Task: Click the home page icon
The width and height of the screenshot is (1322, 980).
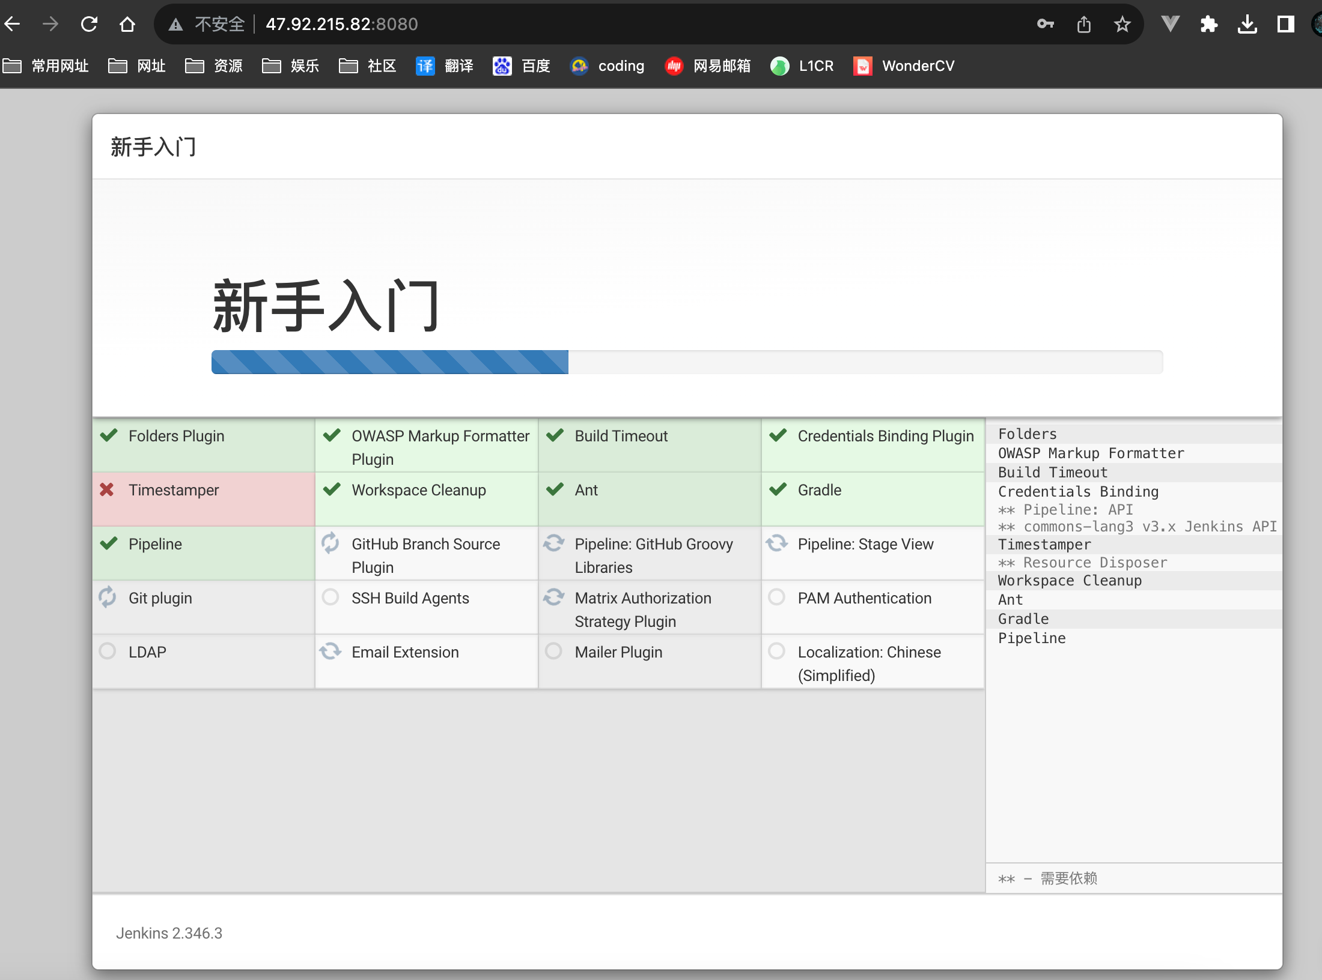Action: click(x=127, y=24)
